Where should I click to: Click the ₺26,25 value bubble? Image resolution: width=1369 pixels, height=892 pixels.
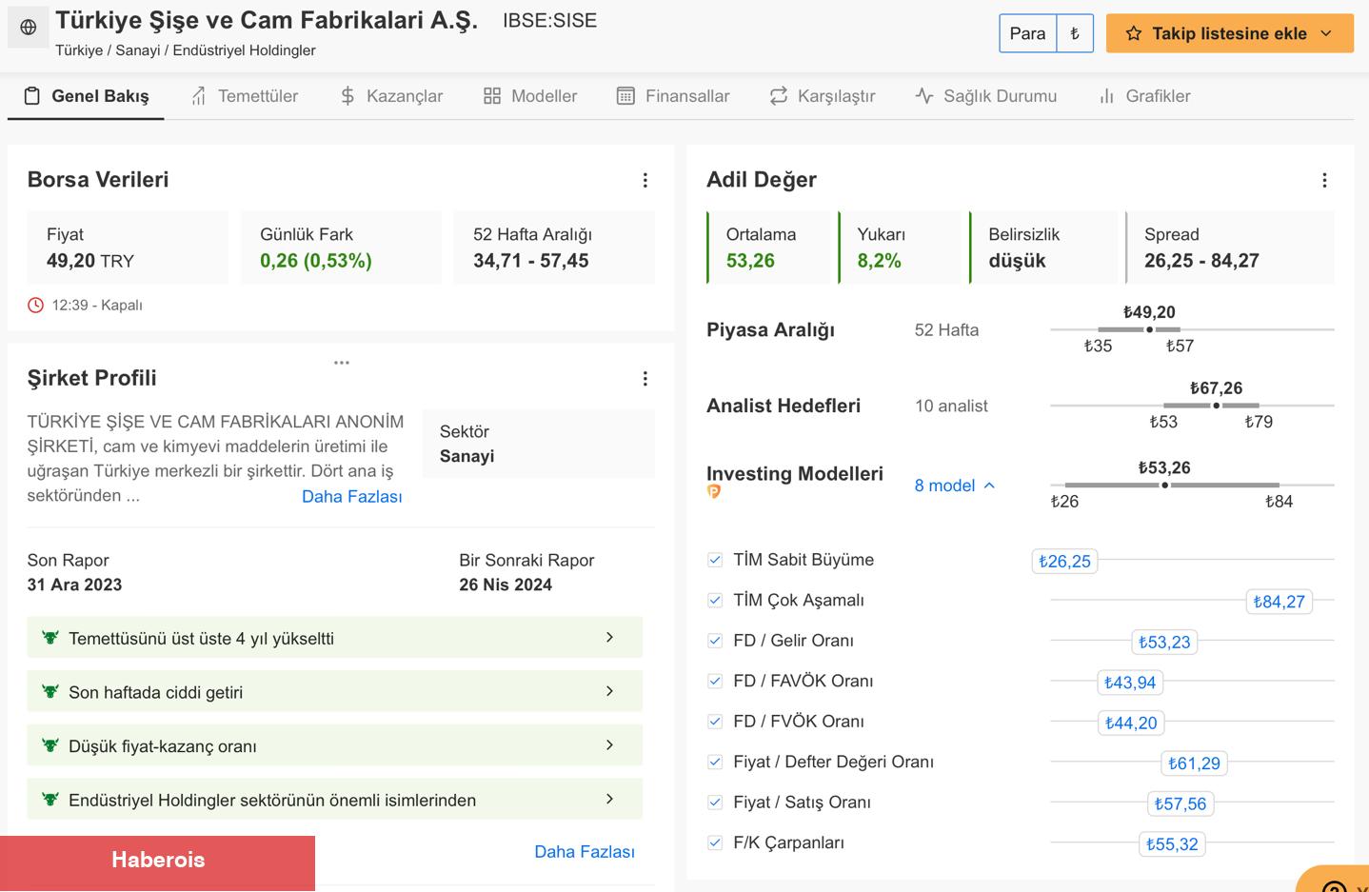pos(1064,562)
